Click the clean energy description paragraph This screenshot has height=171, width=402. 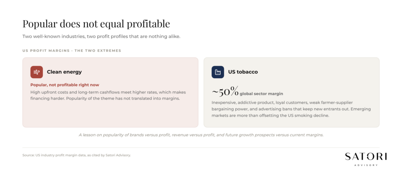click(x=108, y=95)
